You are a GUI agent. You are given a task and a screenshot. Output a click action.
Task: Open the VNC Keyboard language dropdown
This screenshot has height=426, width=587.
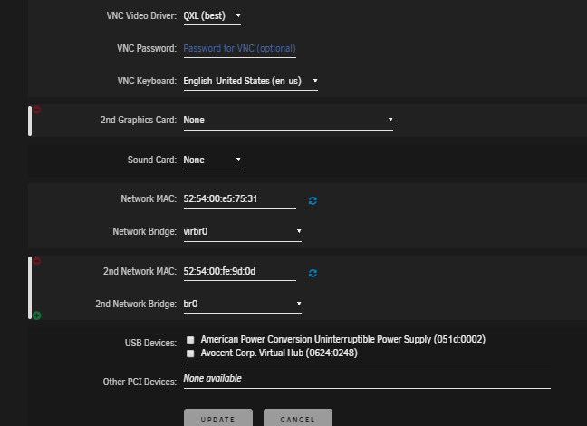(x=250, y=82)
